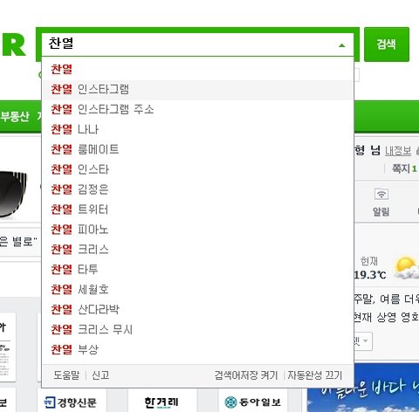Pick suggestion 찬열 크리스 무시
This screenshot has width=419, height=412.
(197, 330)
